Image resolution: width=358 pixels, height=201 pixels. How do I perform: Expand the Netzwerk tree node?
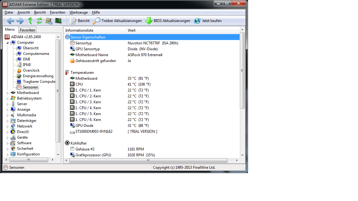(7, 127)
